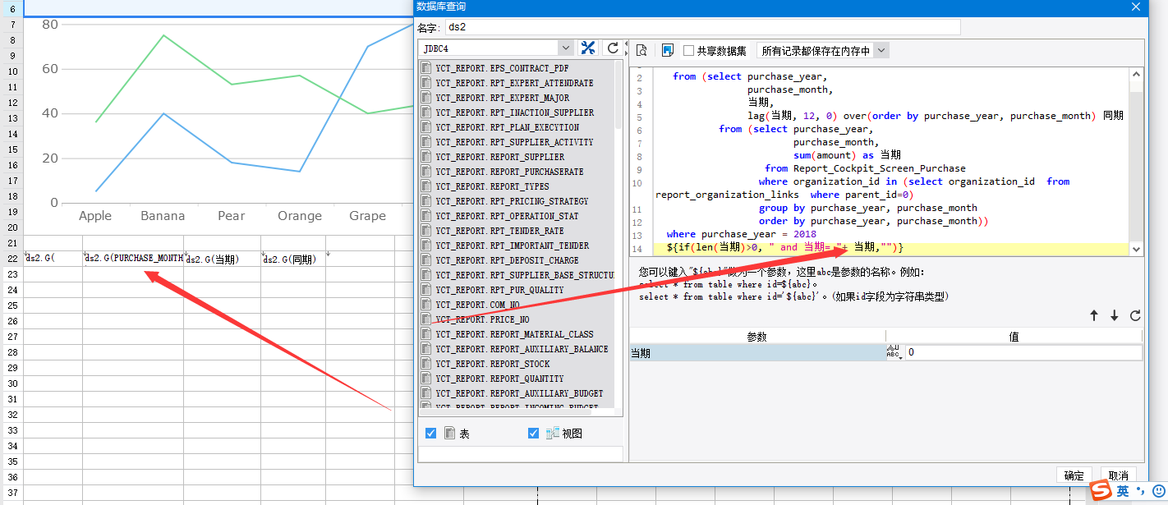Move parameter up with the up arrow
Screen dimensions: 1168x505
(1094, 315)
